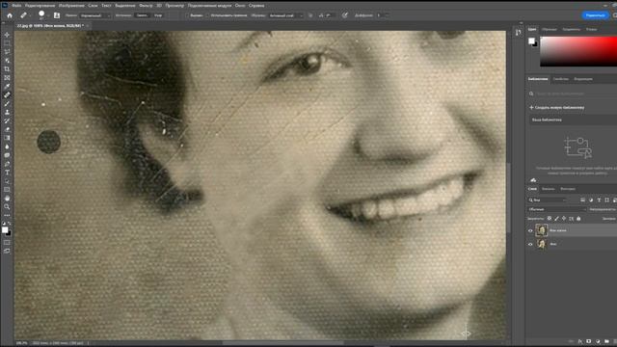Screen dimensions: 617x347
Task: Toggle filter for pixel layers
Action: coord(582,200)
